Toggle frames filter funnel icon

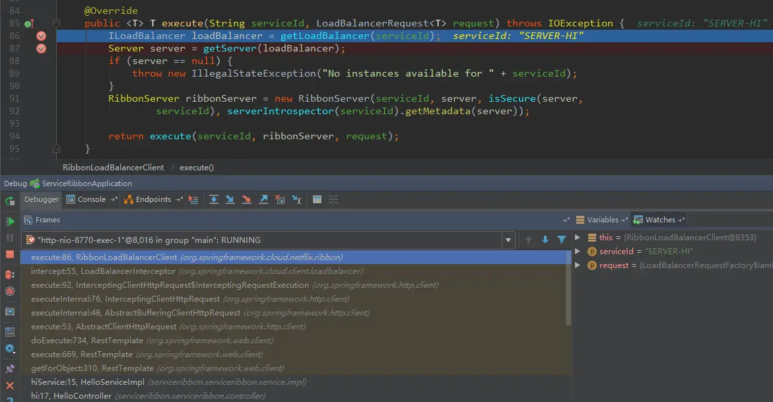[562, 240]
